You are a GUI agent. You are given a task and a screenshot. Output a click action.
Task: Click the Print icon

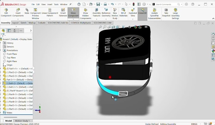(105, 4)
